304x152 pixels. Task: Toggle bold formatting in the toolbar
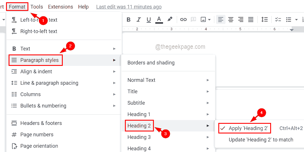(x=129, y=19)
